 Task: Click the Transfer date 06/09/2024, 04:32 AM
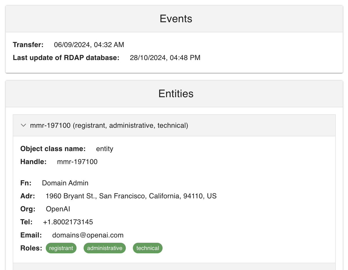click(89, 45)
